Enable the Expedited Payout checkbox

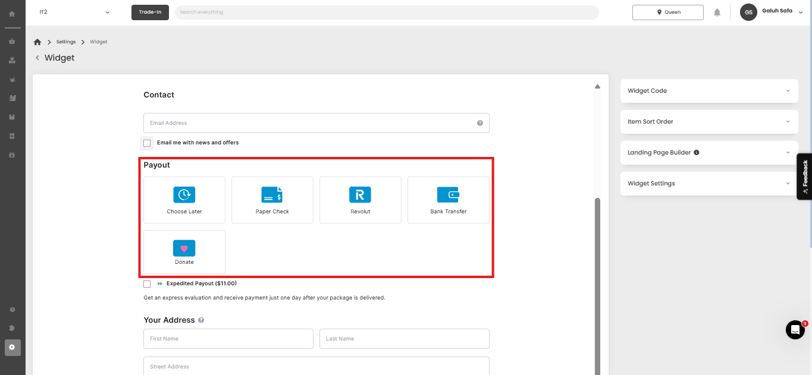[x=147, y=284]
